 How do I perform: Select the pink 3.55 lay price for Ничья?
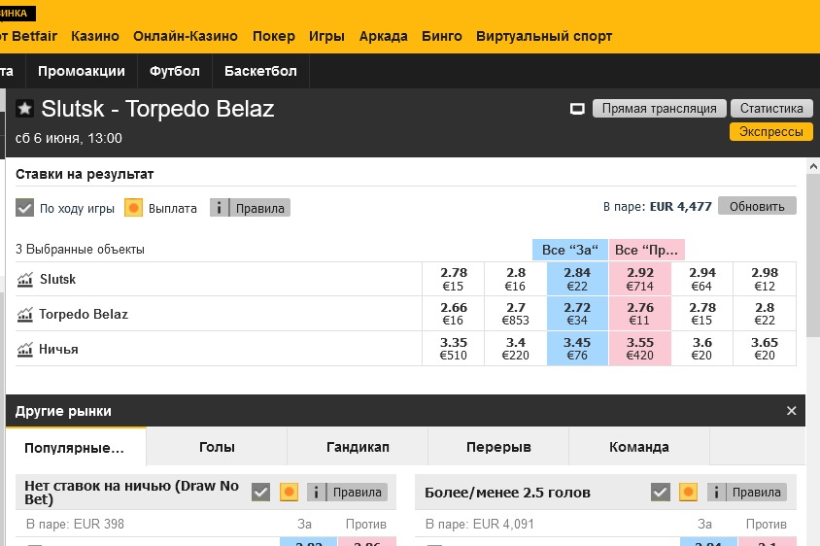640,349
